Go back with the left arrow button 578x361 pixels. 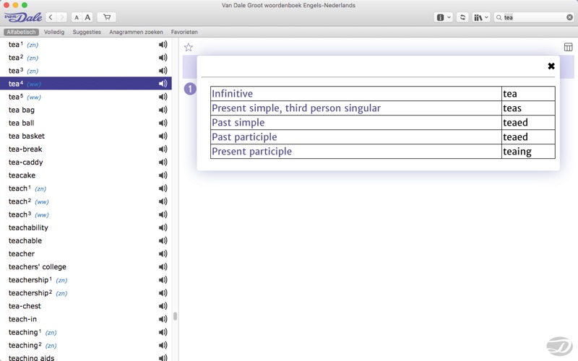click(51, 17)
